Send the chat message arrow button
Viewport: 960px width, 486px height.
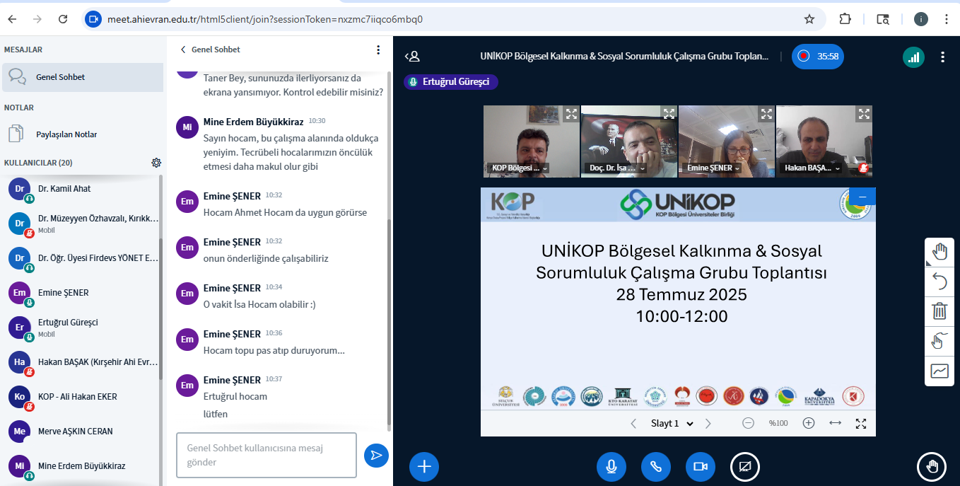point(376,455)
